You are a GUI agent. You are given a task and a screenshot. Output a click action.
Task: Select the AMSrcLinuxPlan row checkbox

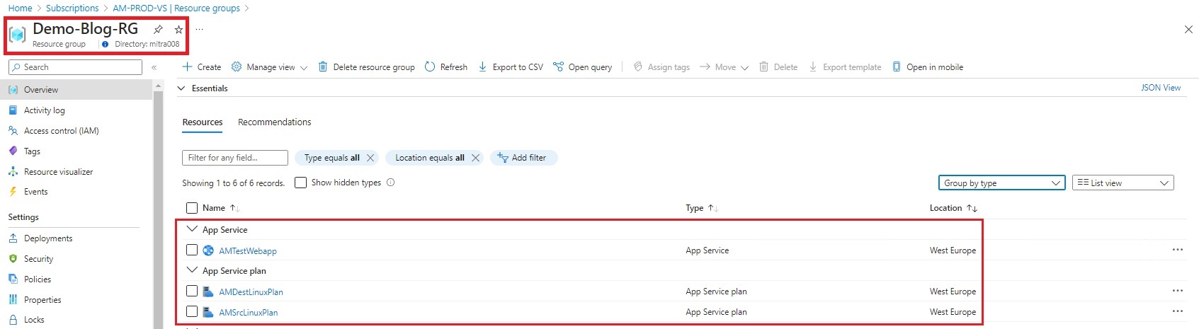192,311
